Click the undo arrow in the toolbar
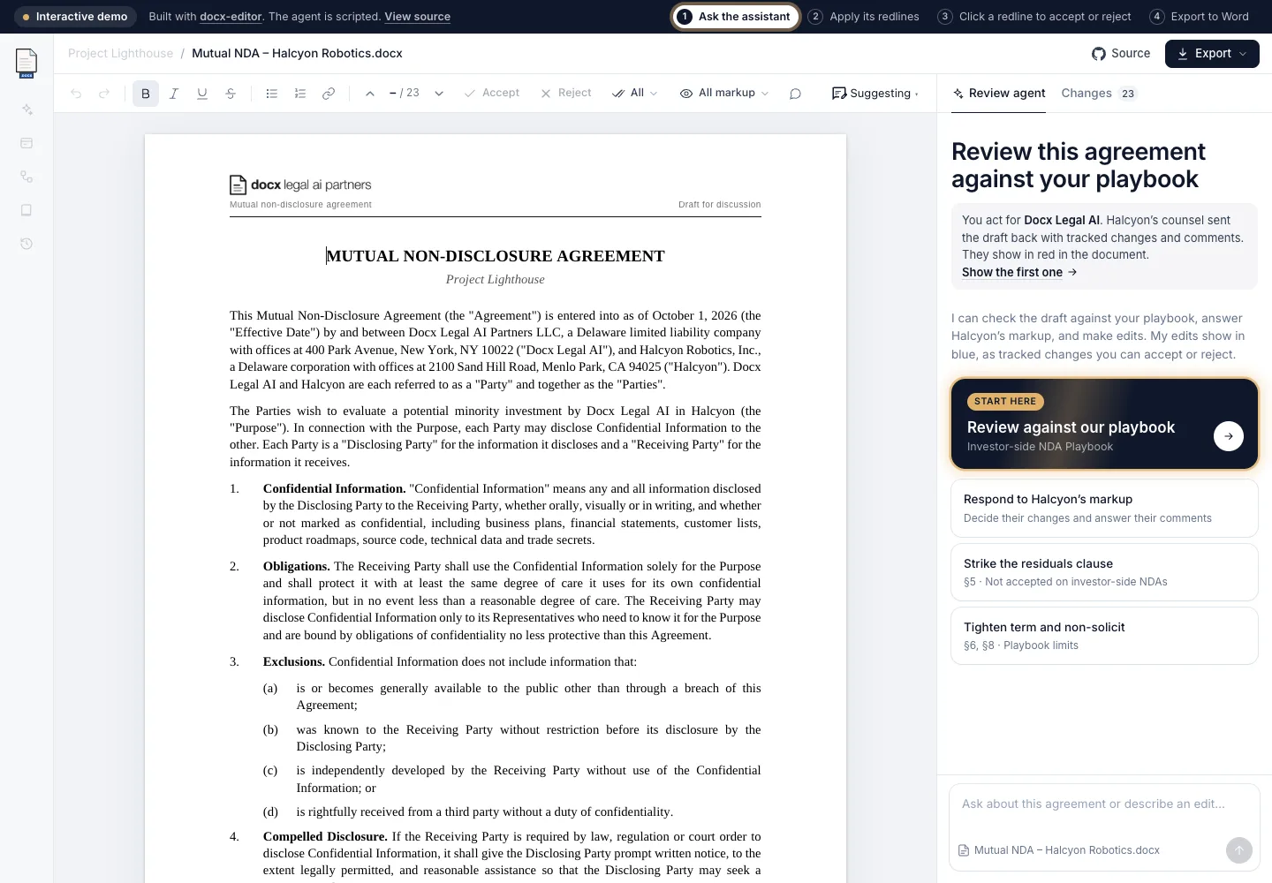The image size is (1272, 883). tap(76, 94)
